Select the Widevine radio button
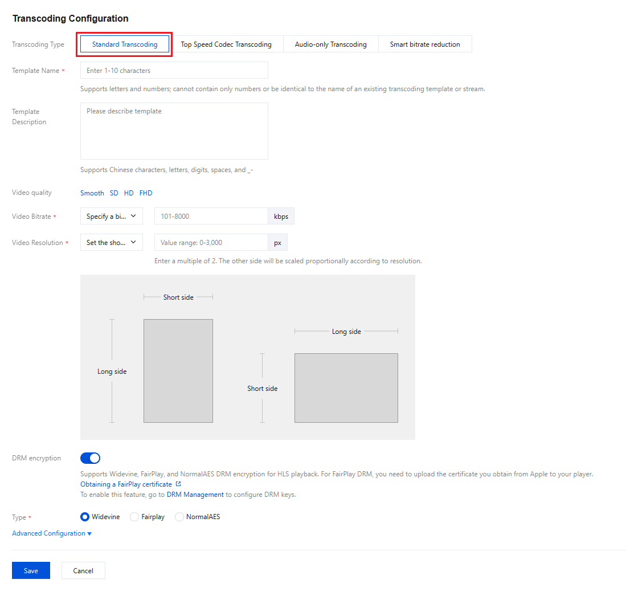 coord(85,516)
